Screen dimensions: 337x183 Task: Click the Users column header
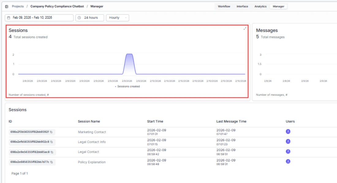290,121
